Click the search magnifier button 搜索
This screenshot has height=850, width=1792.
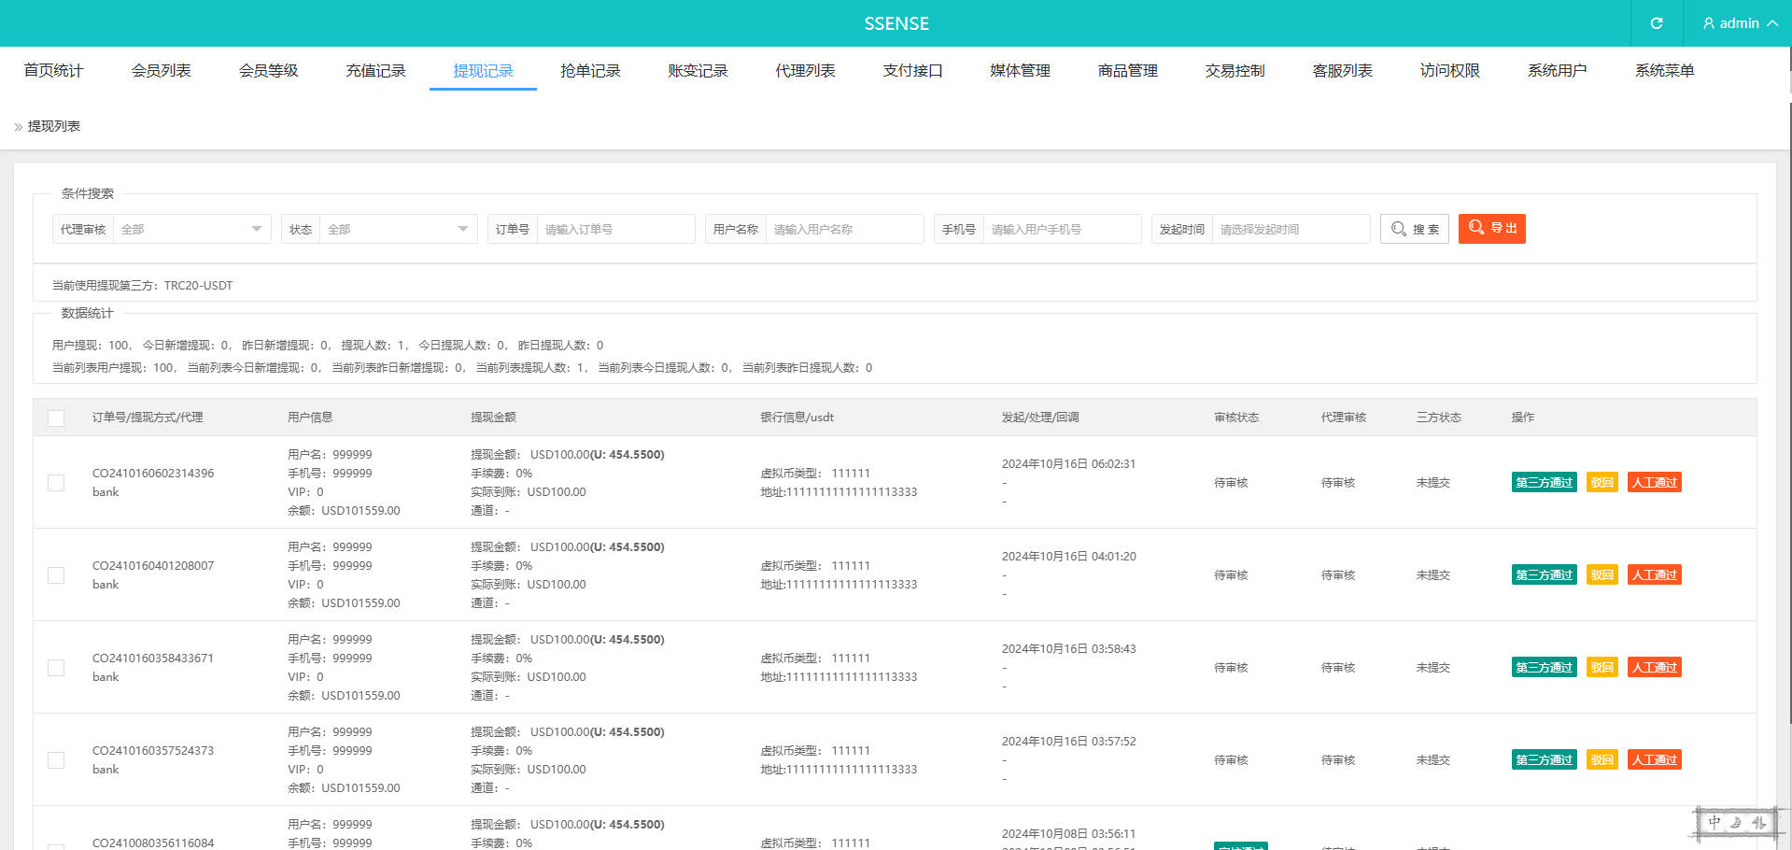1415,229
